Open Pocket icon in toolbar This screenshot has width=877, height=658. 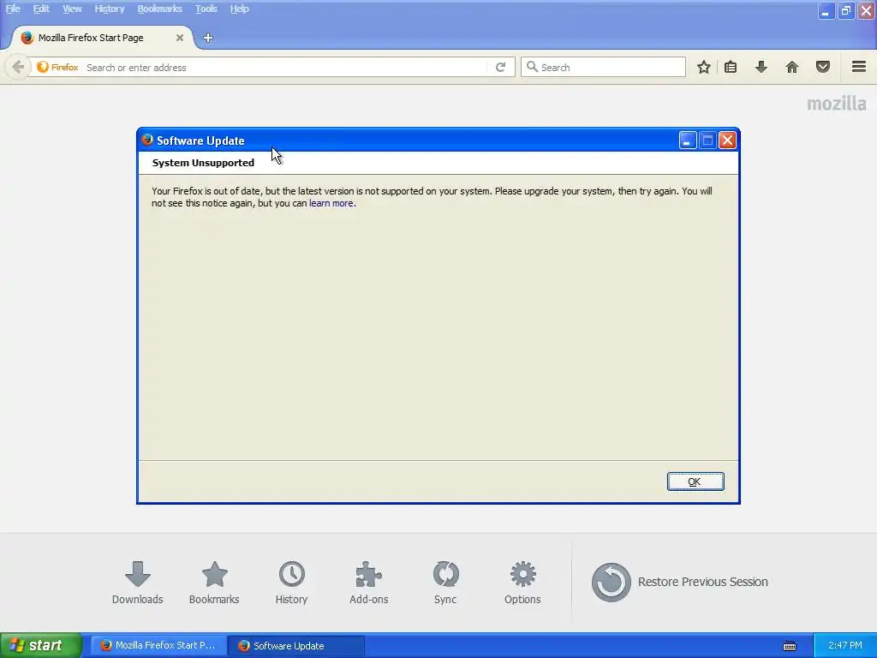[823, 67]
